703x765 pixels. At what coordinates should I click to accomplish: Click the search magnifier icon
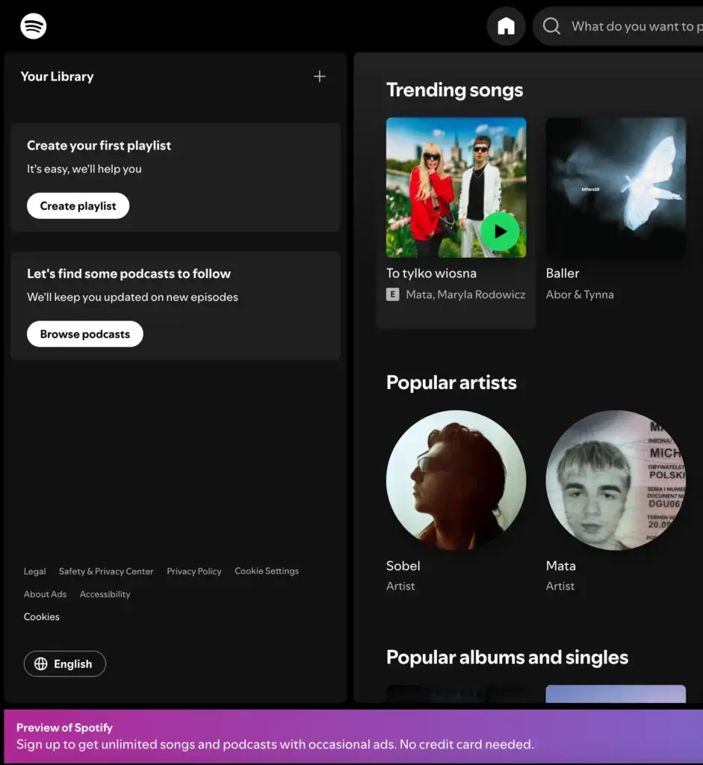552,26
